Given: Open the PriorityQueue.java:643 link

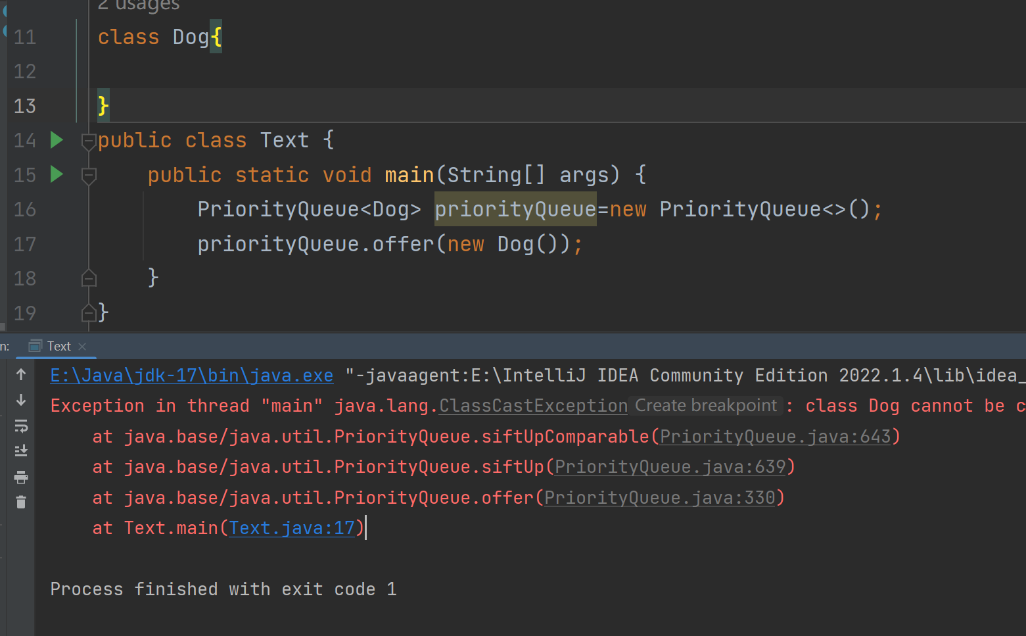Looking at the screenshot, I should click(x=776, y=437).
